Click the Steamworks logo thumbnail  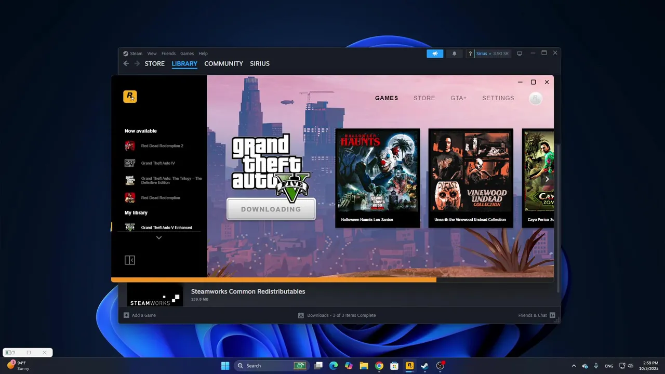[155, 295]
